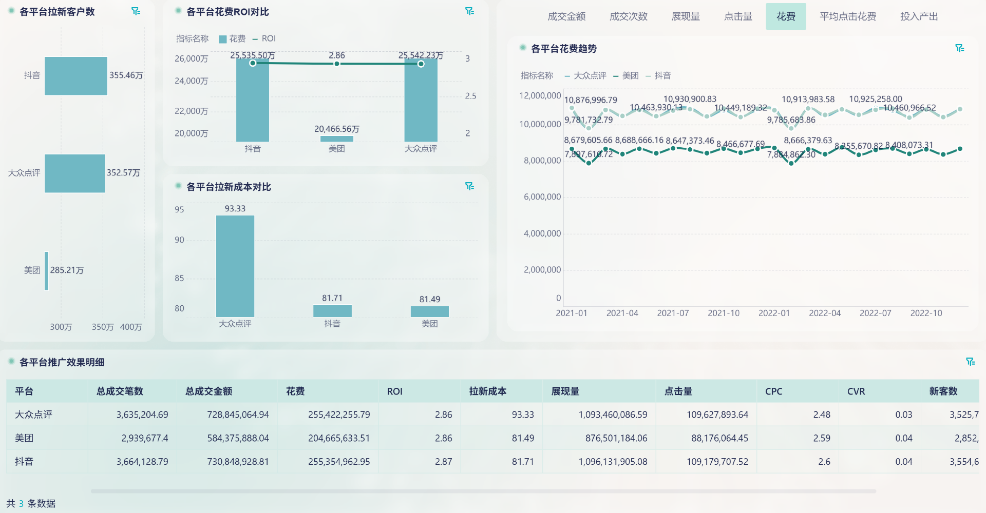Click the 总成交金额 column header
Image resolution: width=986 pixels, height=513 pixels.
(x=208, y=391)
